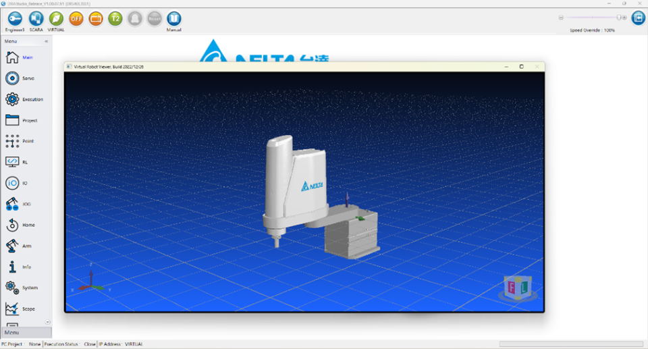Click the blue panel collapse icon top-right
This screenshot has height=349, width=648.
[639, 18]
